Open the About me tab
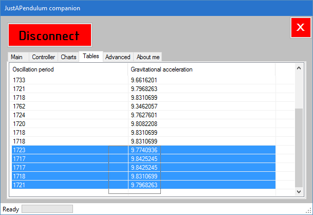This screenshot has height=215, width=313. point(148,57)
